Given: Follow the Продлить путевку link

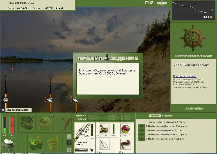Looking at the screenshot, I should click(x=184, y=76).
